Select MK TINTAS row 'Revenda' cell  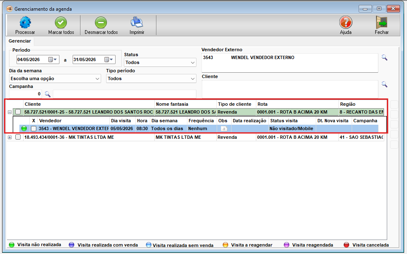(236, 137)
